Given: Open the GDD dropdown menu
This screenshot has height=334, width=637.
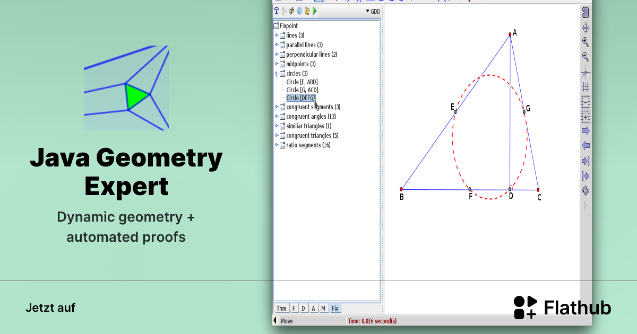Looking at the screenshot, I should tap(372, 11).
